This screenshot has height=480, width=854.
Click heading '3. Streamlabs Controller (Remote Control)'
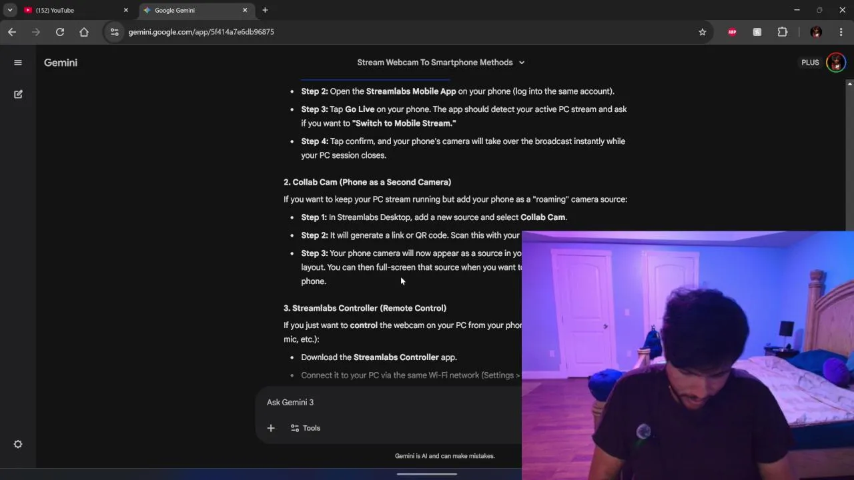click(x=365, y=308)
